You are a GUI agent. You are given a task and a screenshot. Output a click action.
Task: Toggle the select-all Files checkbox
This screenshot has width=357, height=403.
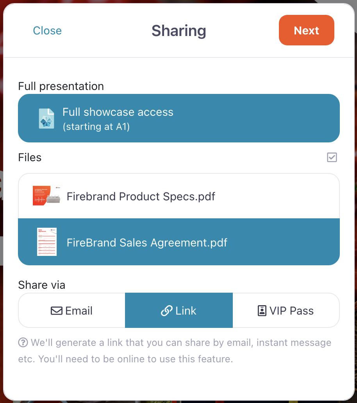point(332,157)
